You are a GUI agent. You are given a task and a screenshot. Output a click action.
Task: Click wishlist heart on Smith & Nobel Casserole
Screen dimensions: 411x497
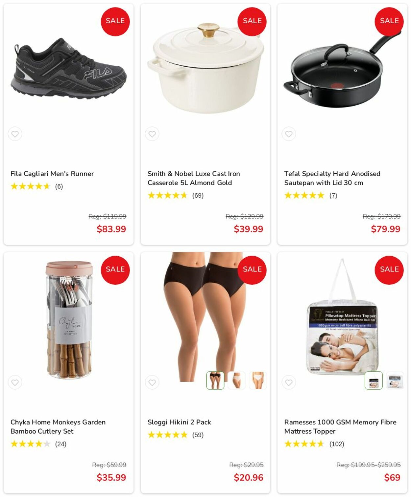(x=152, y=134)
